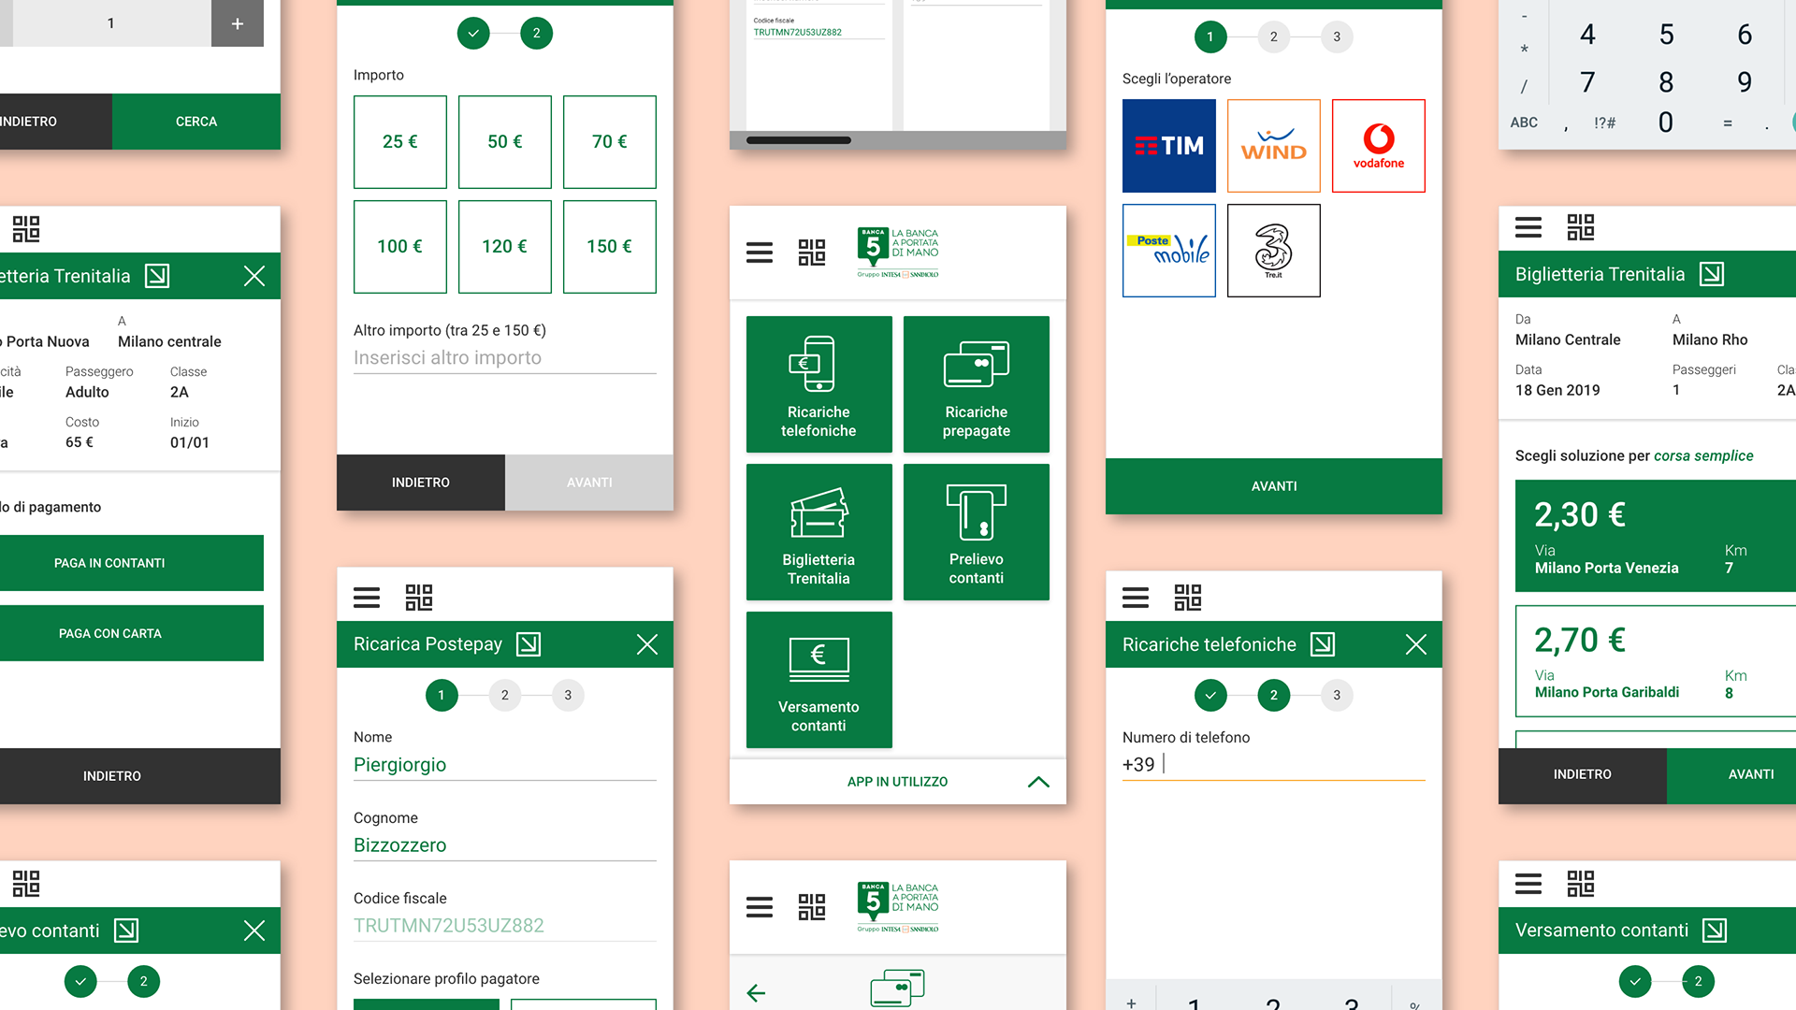This screenshot has height=1010, width=1796.
Task: Edit Nome field Piergiorgio
Action: 505,765
